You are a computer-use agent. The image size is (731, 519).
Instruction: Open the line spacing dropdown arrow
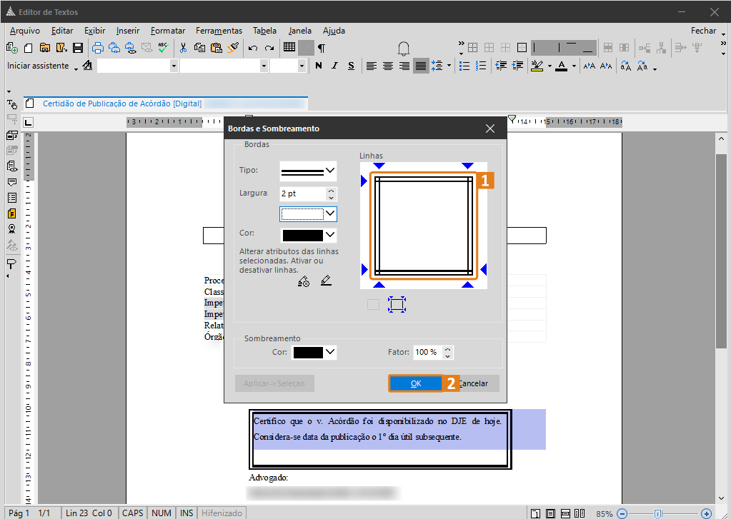(449, 66)
